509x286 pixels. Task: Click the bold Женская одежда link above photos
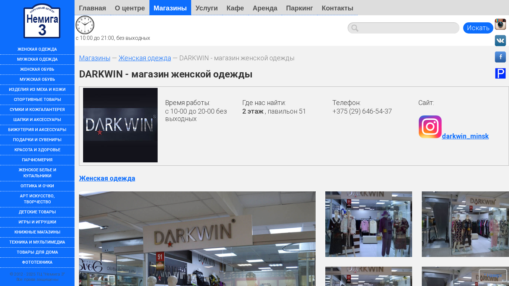107,178
